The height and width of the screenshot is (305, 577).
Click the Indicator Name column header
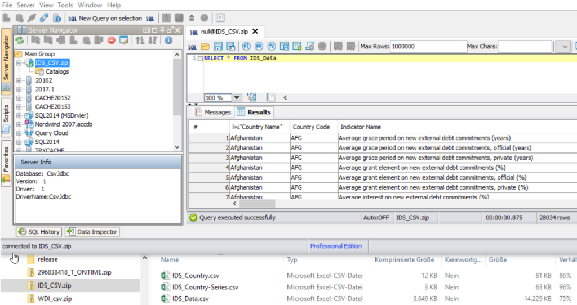(361, 127)
